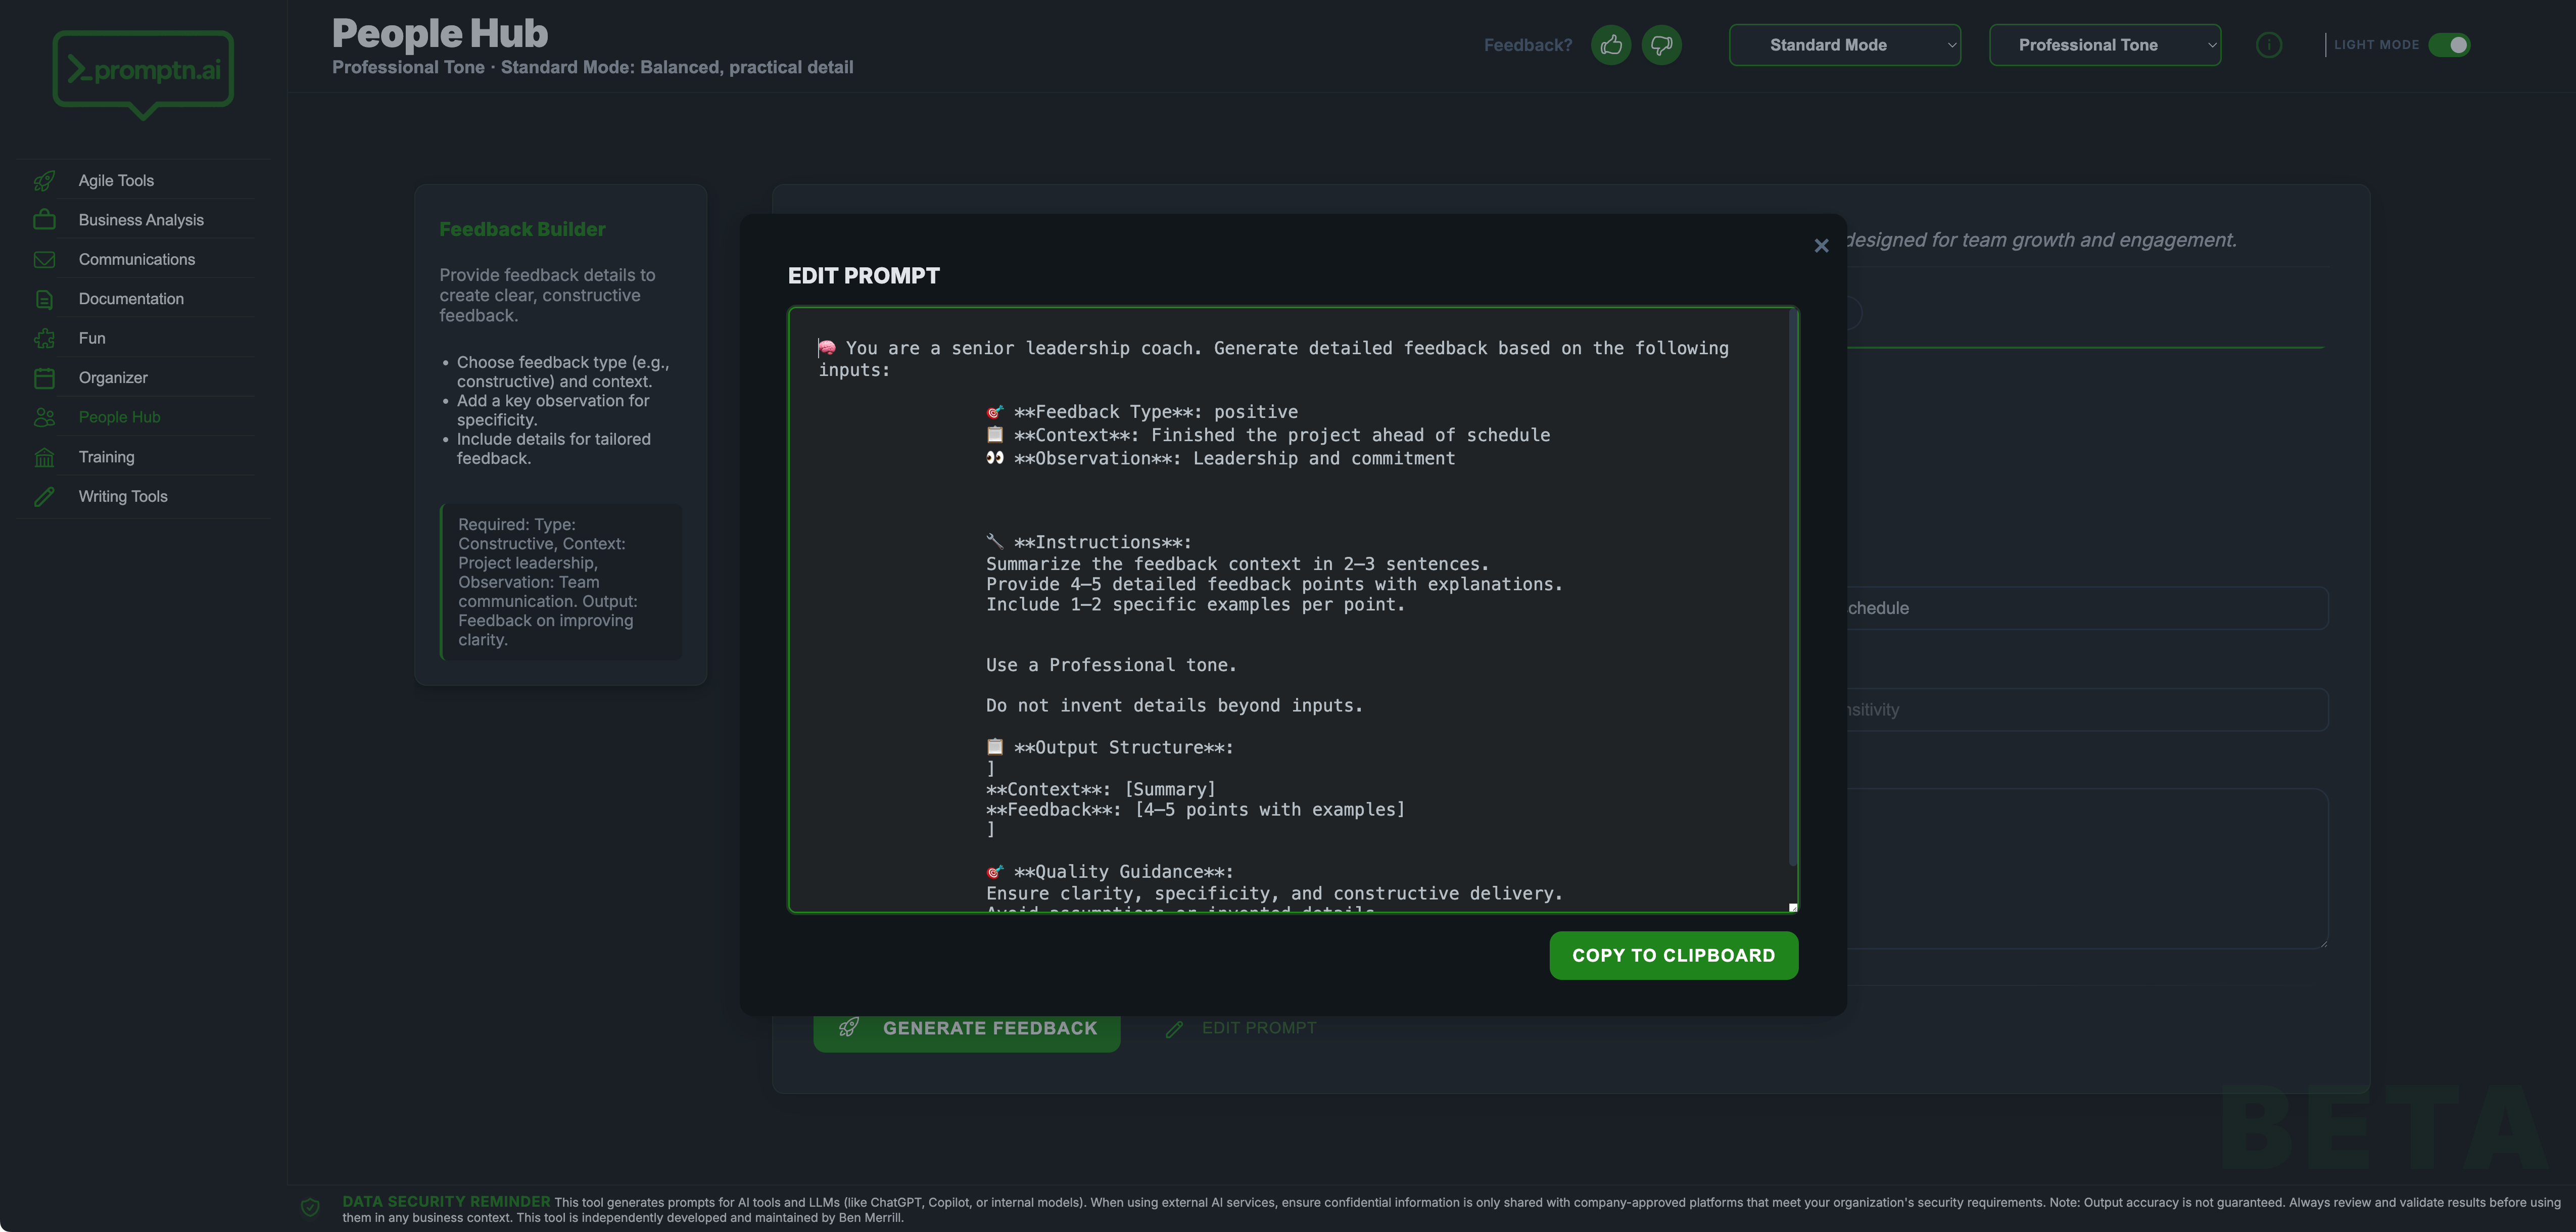Give thumbs up feedback

click(1611, 45)
